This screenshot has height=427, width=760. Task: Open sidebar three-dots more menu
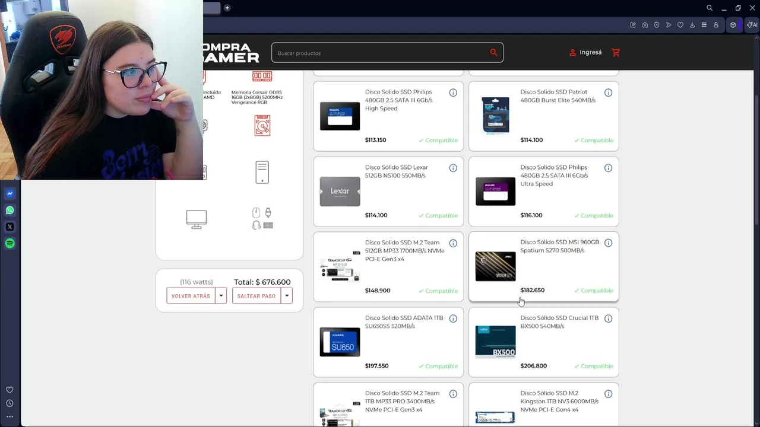tap(9, 416)
